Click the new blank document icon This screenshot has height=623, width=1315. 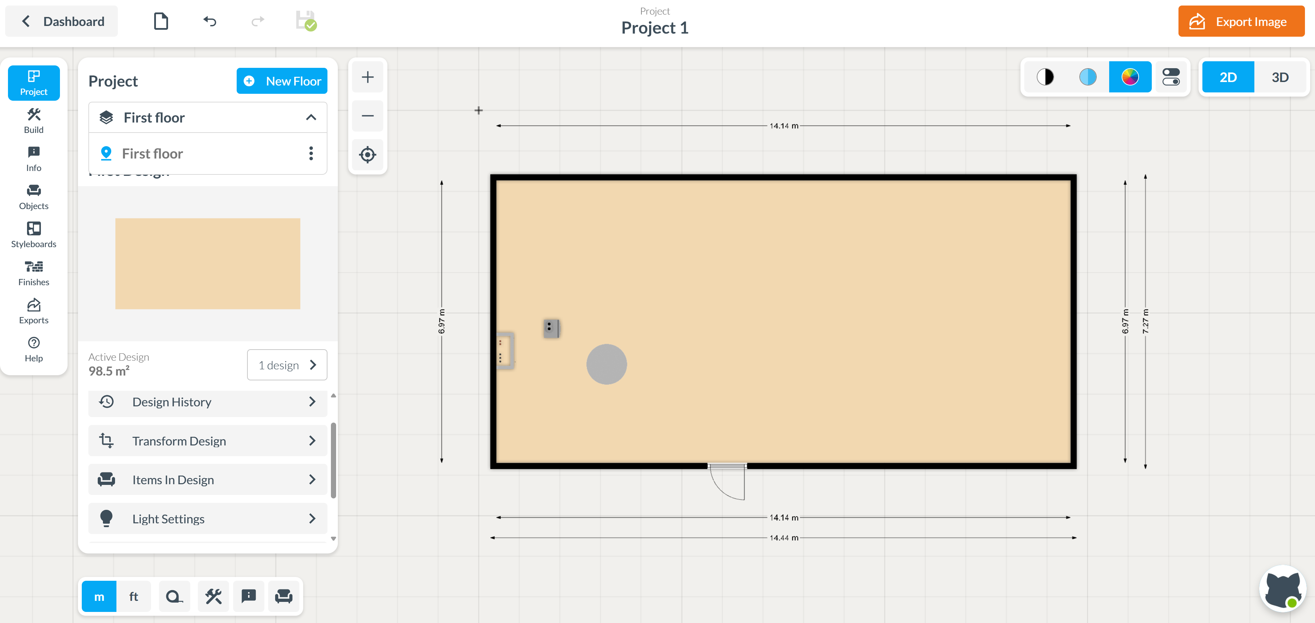161,21
